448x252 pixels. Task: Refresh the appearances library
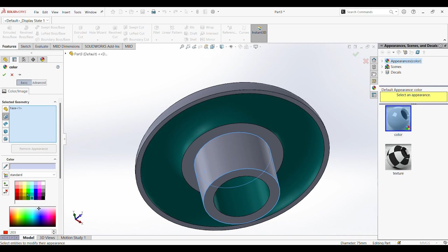point(418,52)
